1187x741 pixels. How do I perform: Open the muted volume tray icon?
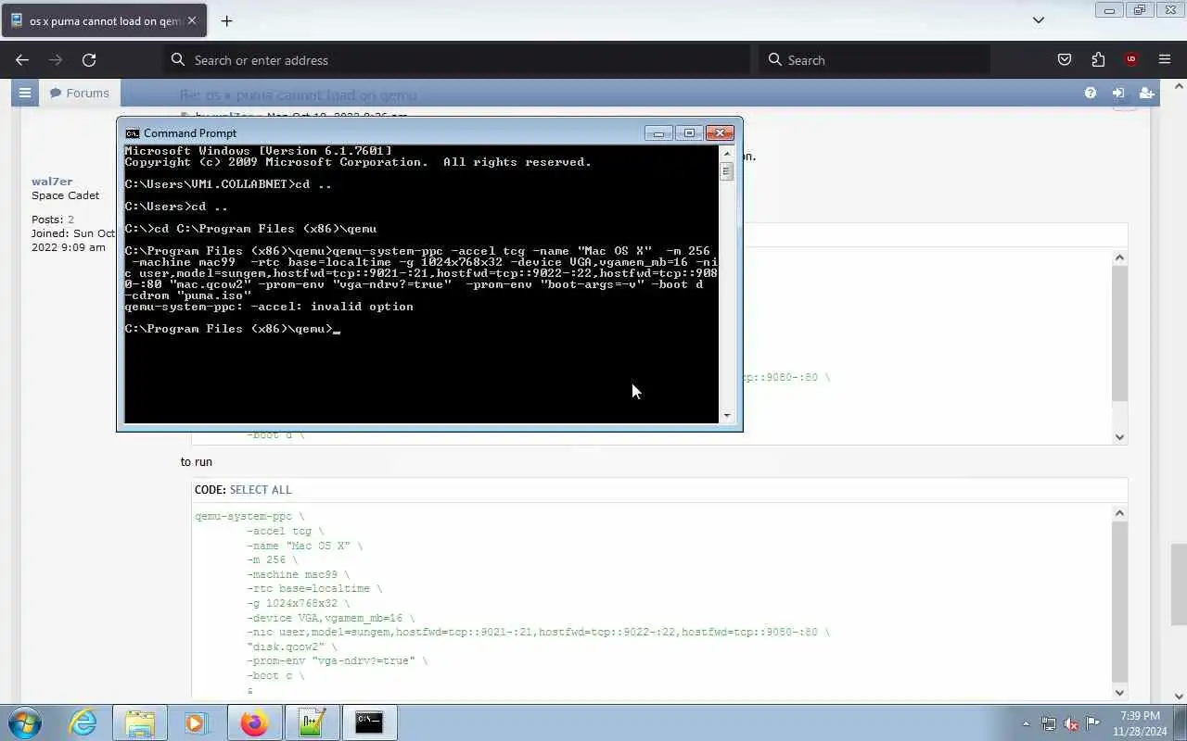pyautogui.click(x=1071, y=723)
